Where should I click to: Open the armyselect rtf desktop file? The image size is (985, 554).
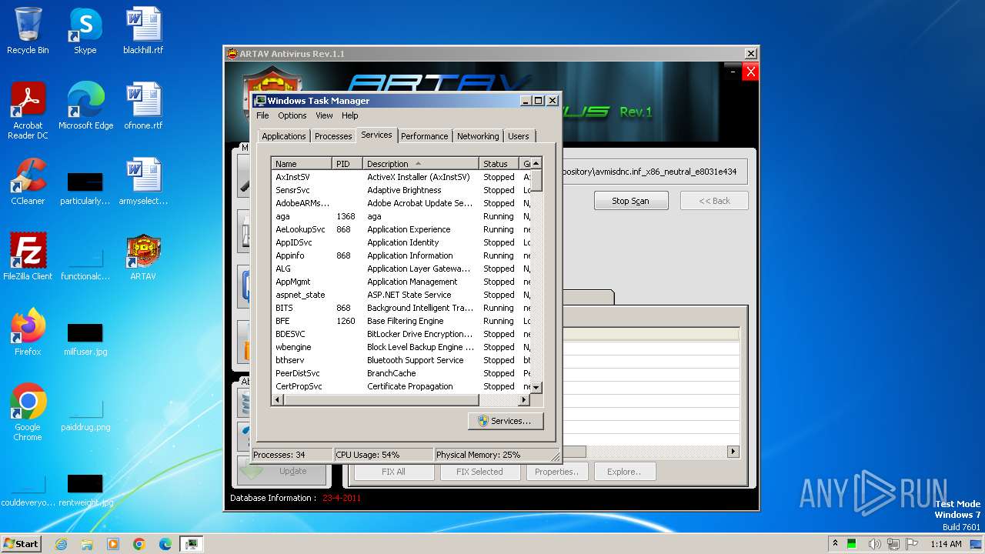pos(143,182)
